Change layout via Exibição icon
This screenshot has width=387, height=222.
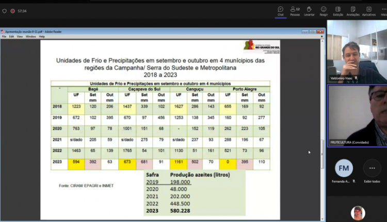338,10
